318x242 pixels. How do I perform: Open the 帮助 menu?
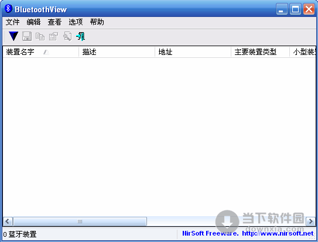tap(97, 22)
